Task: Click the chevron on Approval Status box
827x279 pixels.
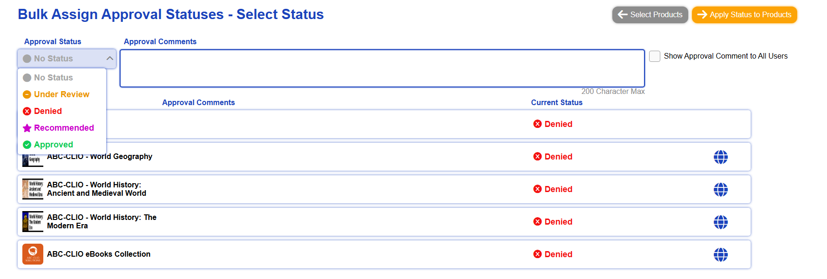Action: (110, 59)
